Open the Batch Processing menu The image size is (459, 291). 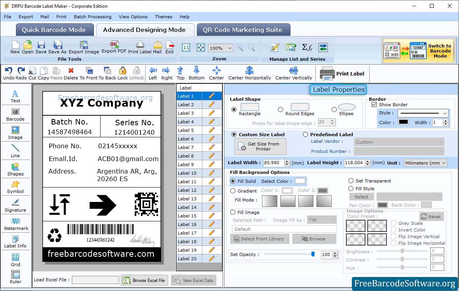92,17
